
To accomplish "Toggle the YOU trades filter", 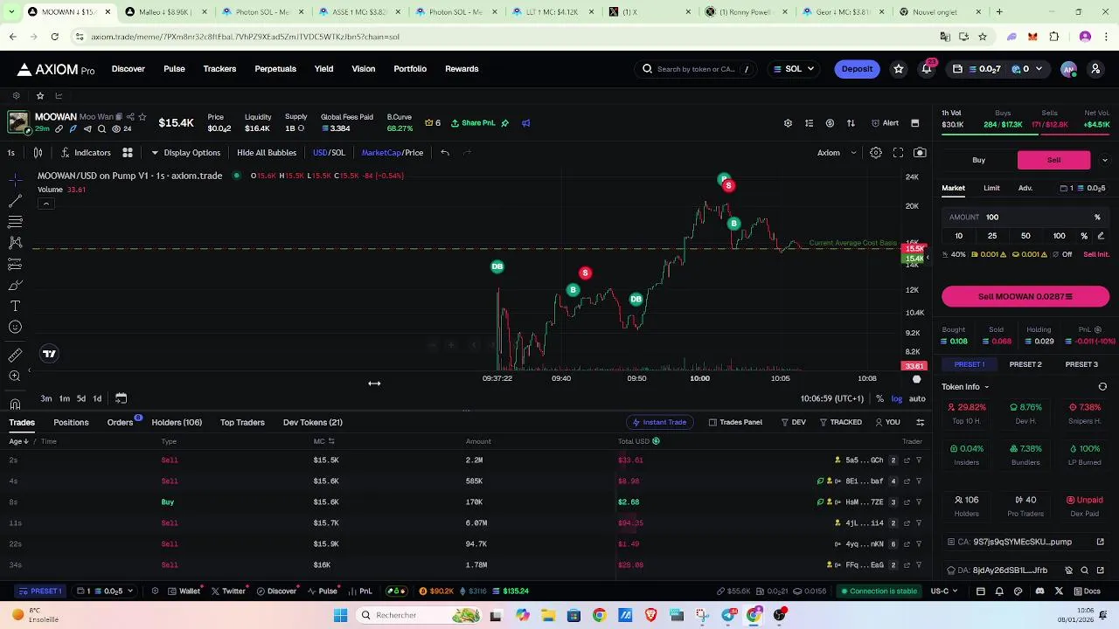I will pyautogui.click(x=887, y=423).
